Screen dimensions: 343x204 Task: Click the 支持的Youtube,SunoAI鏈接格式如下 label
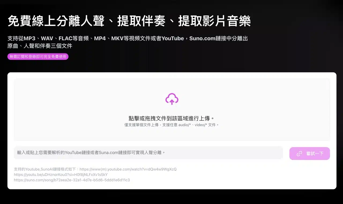tap(46, 169)
